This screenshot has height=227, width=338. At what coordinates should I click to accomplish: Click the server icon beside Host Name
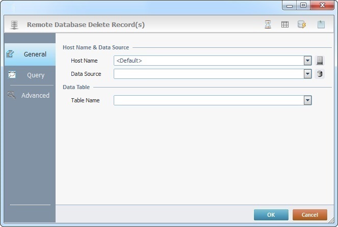pyautogui.click(x=320, y=61)
